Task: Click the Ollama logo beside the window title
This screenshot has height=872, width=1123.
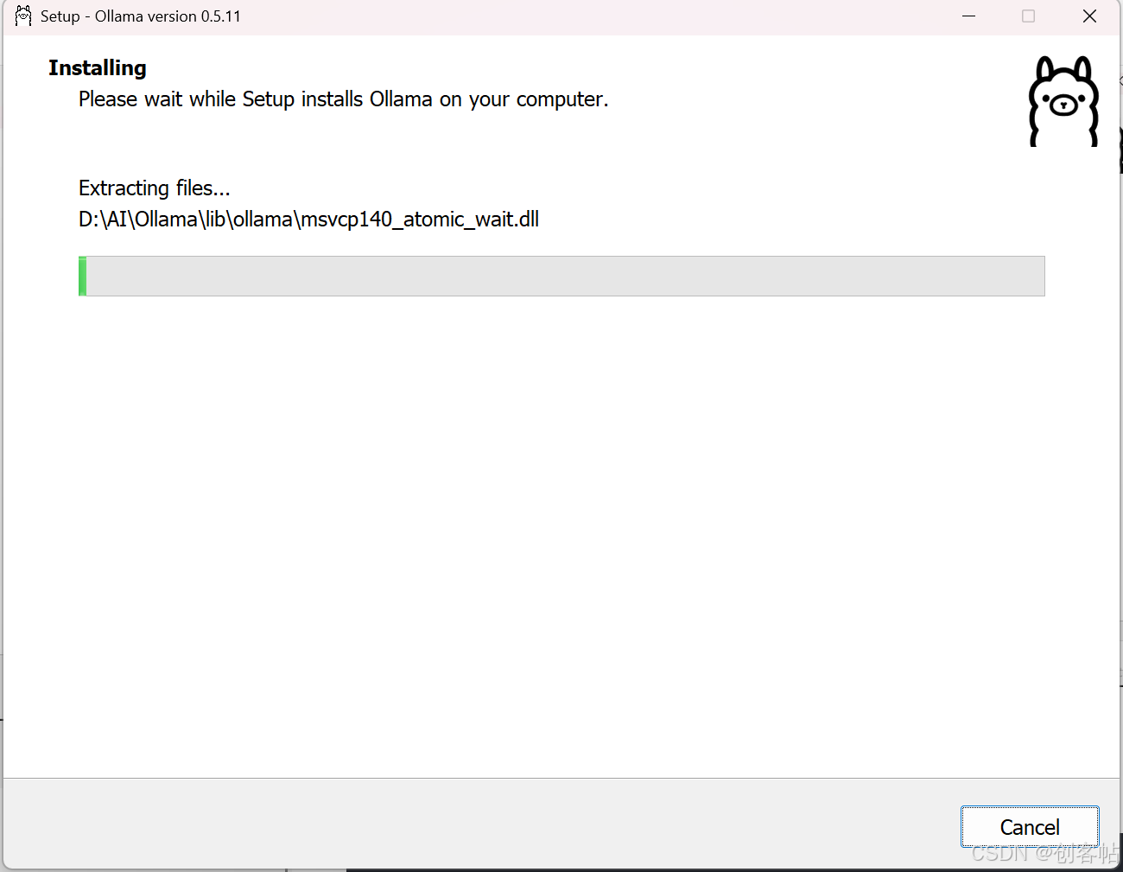Action: click(22, 16)
